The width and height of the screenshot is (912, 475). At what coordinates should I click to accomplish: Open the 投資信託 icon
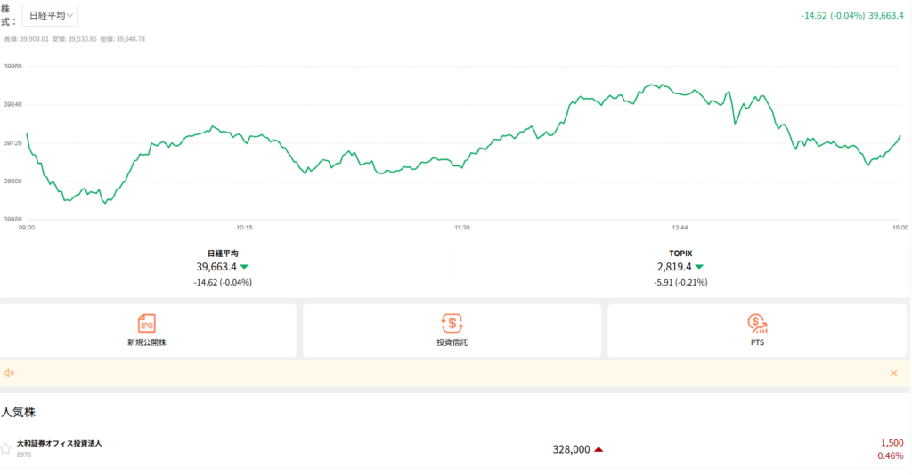(x=452, y=323)
